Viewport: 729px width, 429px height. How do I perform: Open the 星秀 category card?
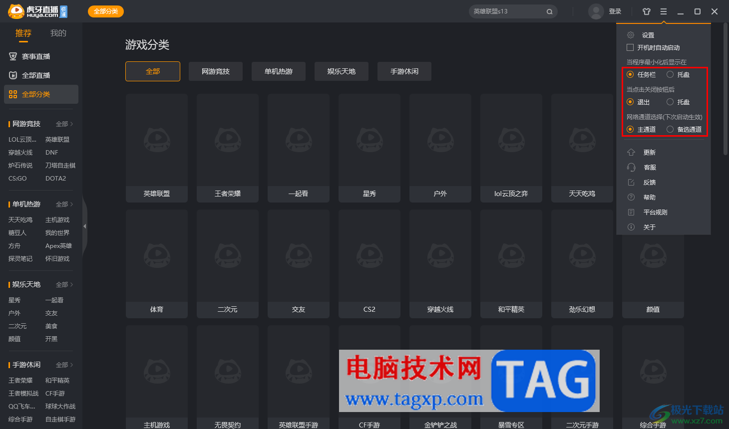point(369,148)
